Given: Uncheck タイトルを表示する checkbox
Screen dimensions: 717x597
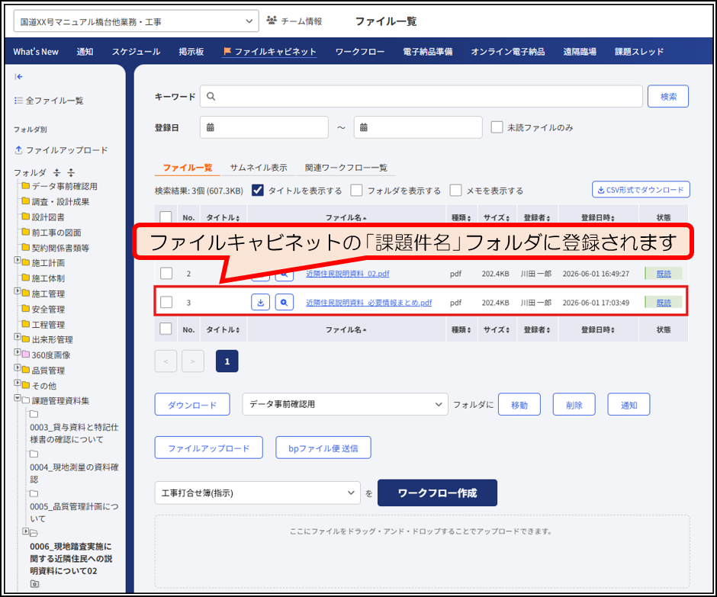Looking at the screenshot, I should pyautogui.click(x=258, y=190).
